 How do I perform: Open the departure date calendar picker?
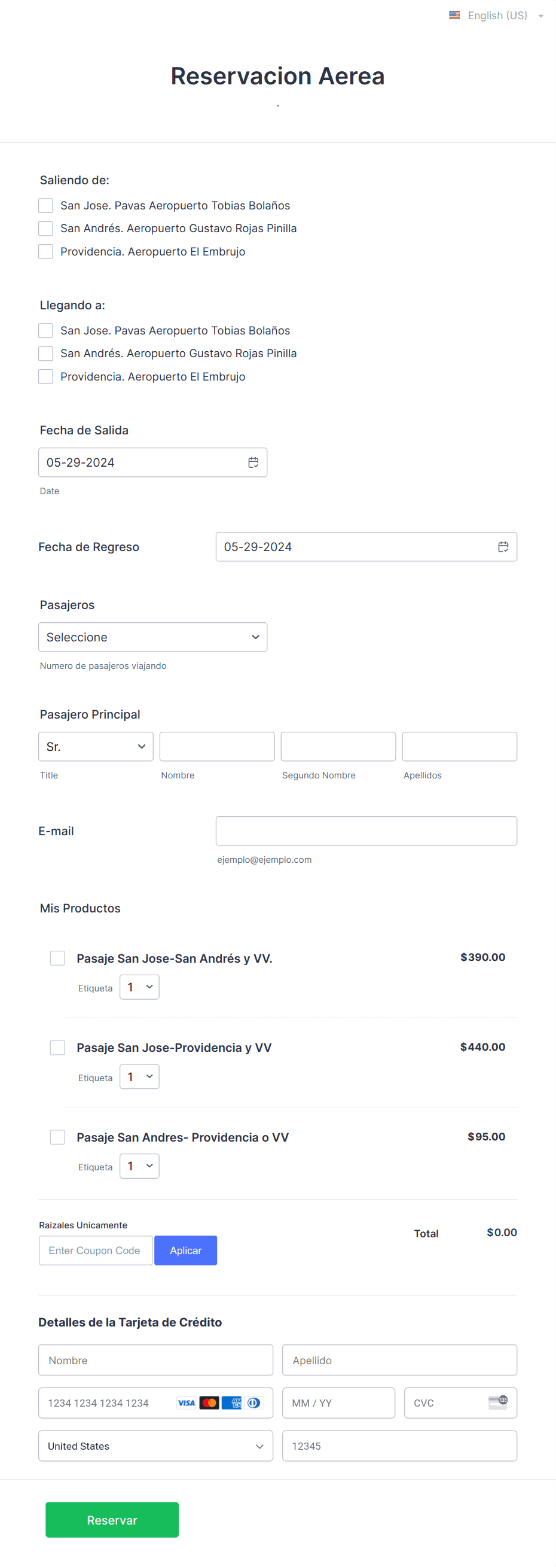coord(253,463)
